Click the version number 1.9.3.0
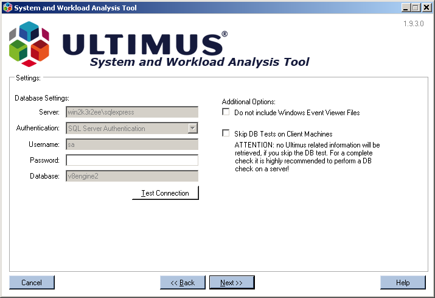435x298 pixels. pos(413,24)
